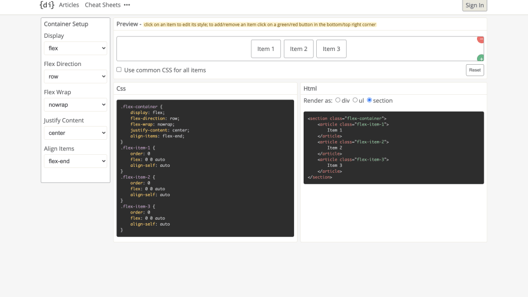This screenshot has width=528, height=297.
Task: Click the align-items: flex-end CSS line
Action: coord(157,136)
